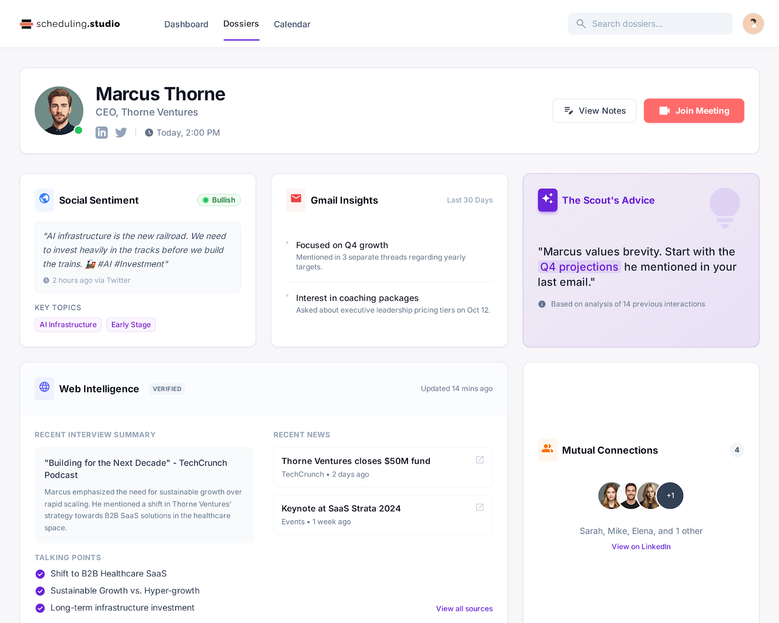Open Marcus Thorne's Twitter profile icon
The width and height of the screenshot is (779, 623).
click(x=121, y=132)
